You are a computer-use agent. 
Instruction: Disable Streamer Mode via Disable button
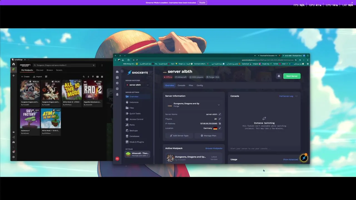202,2
